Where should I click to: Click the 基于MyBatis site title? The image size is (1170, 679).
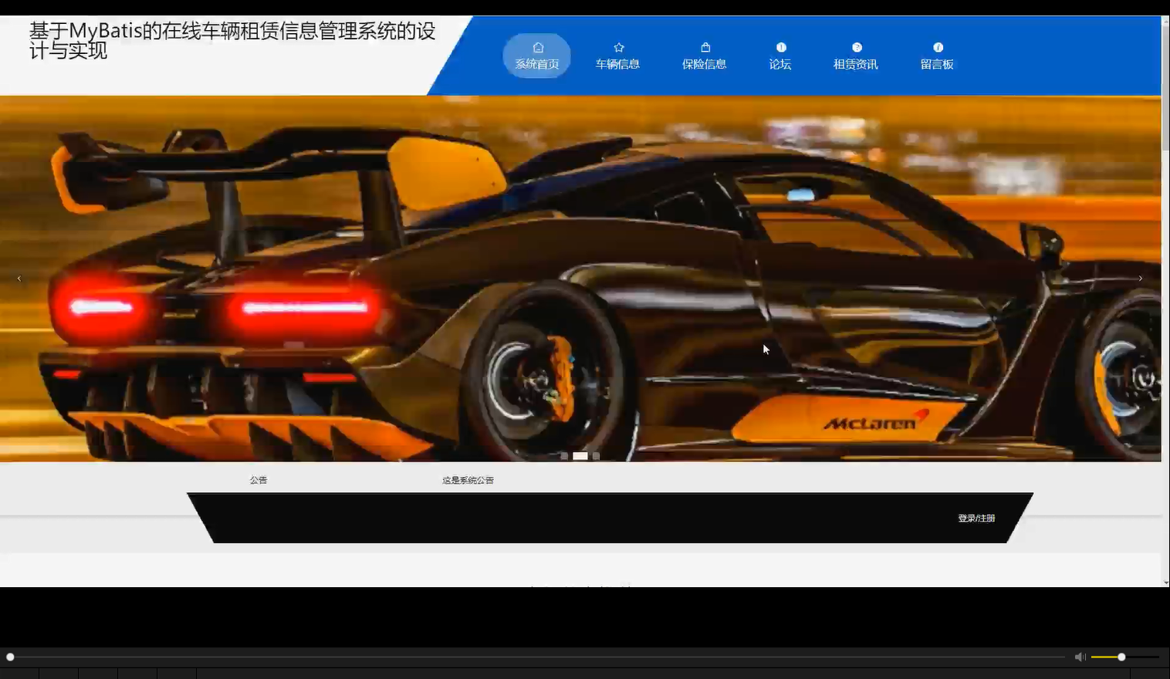point(232,41)
